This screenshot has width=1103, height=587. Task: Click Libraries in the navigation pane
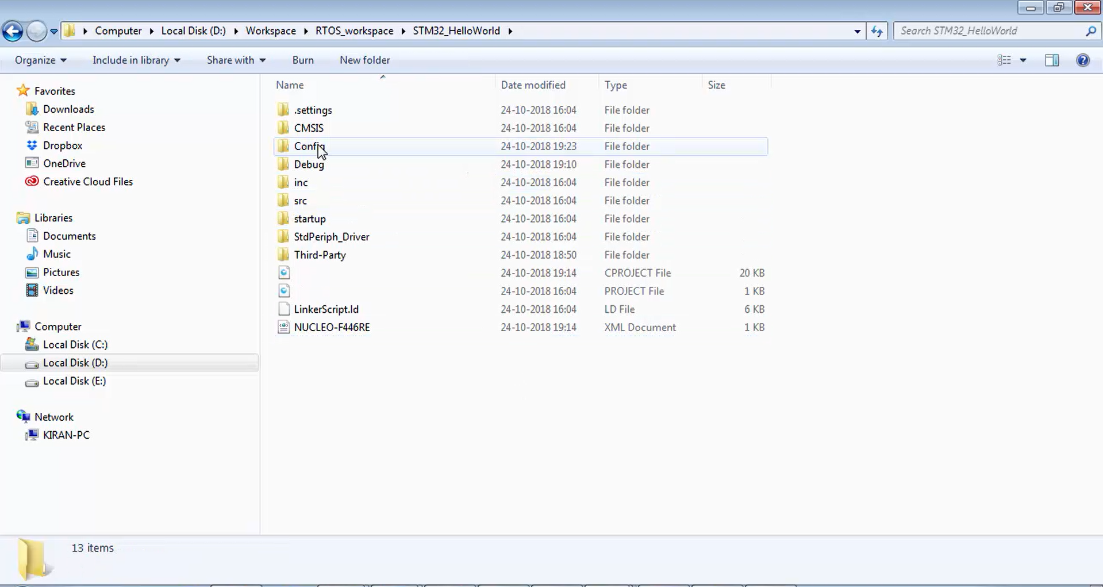53,218
